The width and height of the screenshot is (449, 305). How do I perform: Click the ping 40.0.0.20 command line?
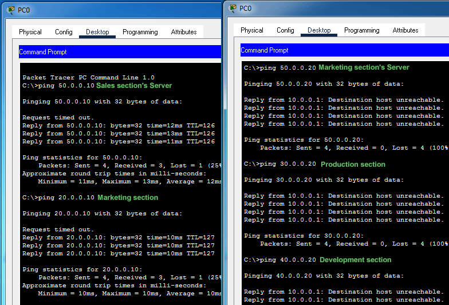(x=279, y=260)
